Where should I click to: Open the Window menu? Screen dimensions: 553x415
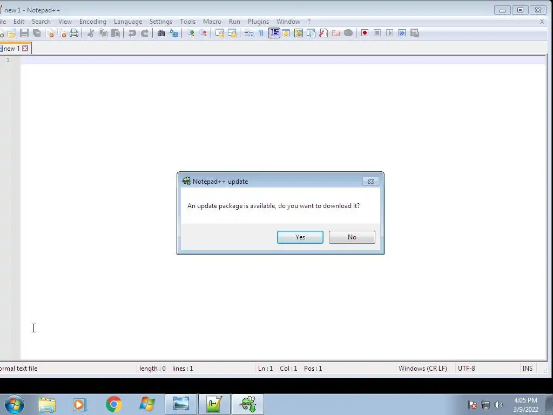288,22
